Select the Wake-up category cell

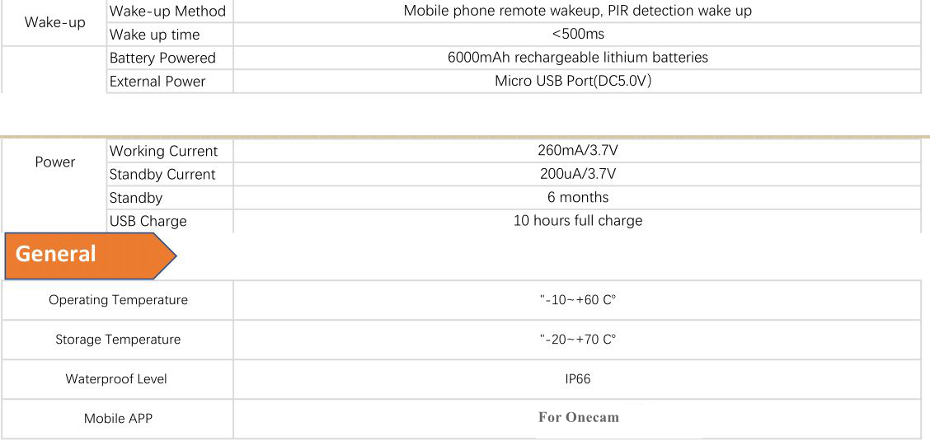coord(55,22)
